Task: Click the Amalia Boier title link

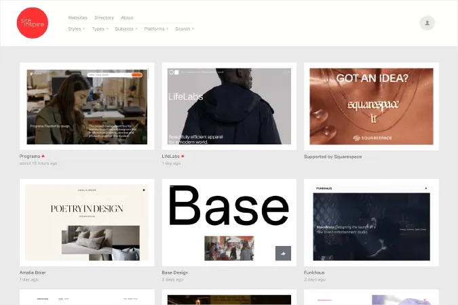Action: pos(33,272)
